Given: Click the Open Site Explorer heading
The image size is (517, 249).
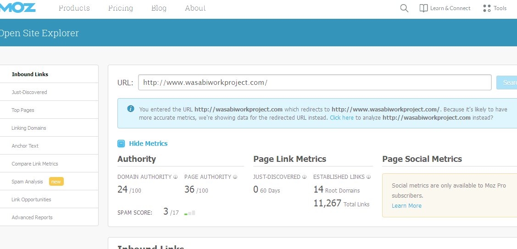Looking at the screenshot, I should pos(39,33).
